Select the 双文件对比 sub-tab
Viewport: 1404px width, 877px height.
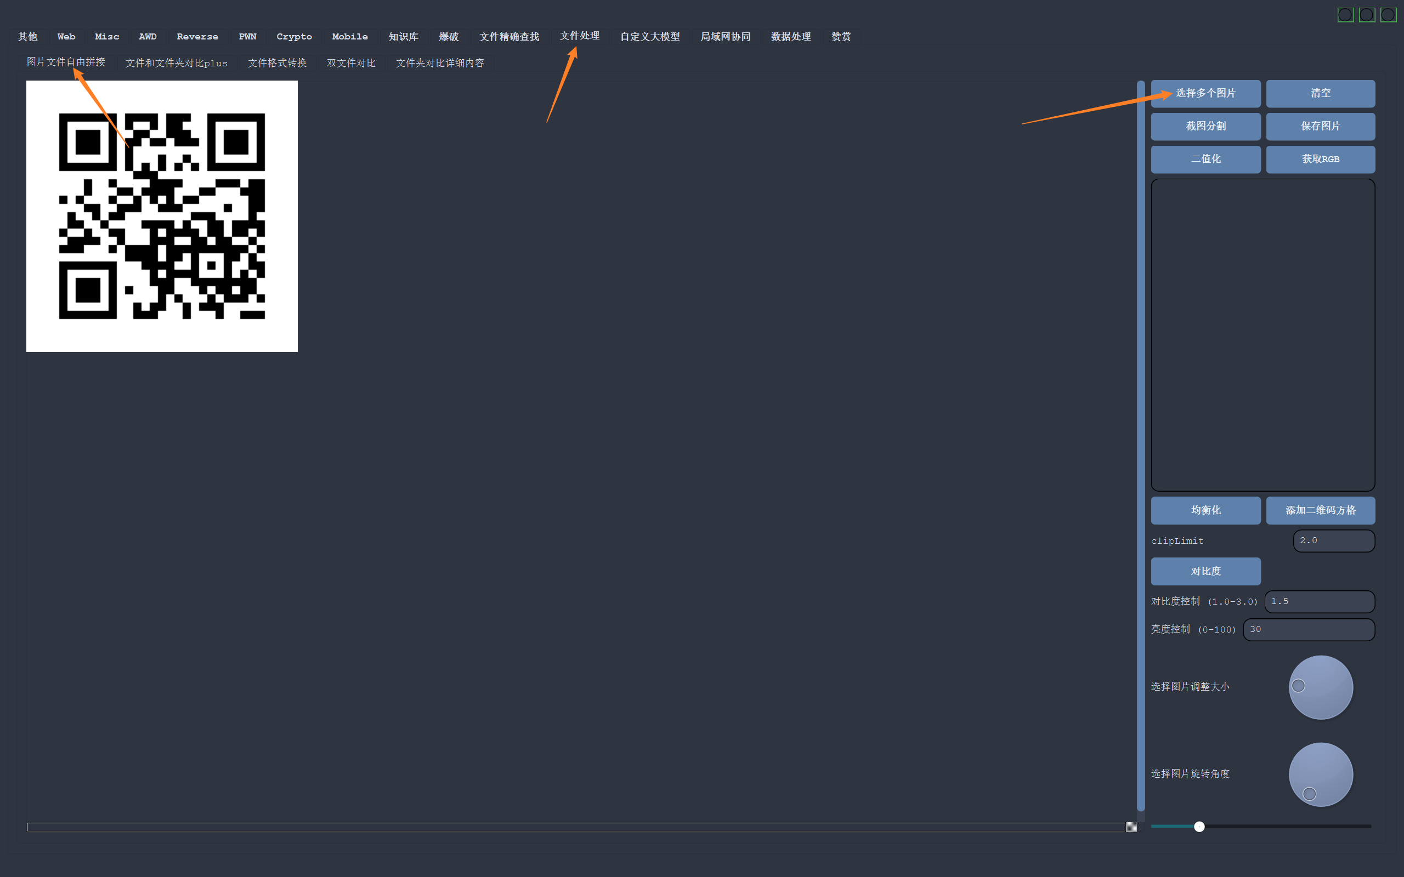click(x=351, y=62)
